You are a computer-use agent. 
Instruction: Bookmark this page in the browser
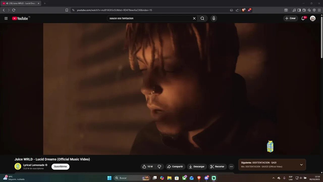[67, 10]
